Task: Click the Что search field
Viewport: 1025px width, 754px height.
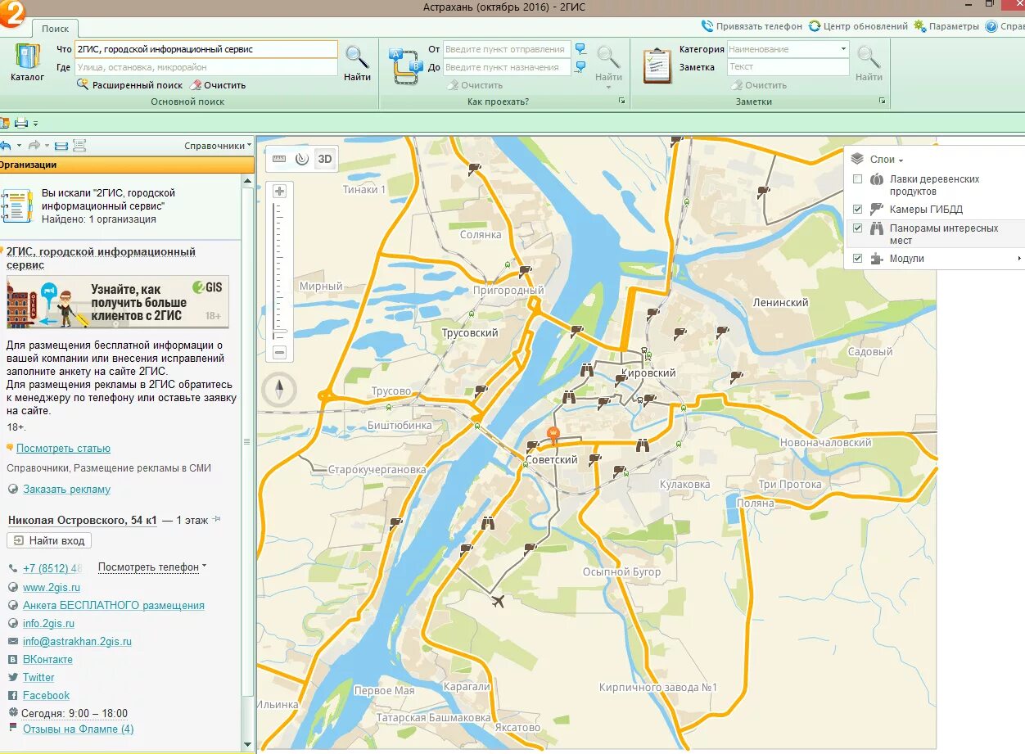Action: pyautogui.click(x=205, y=49)
